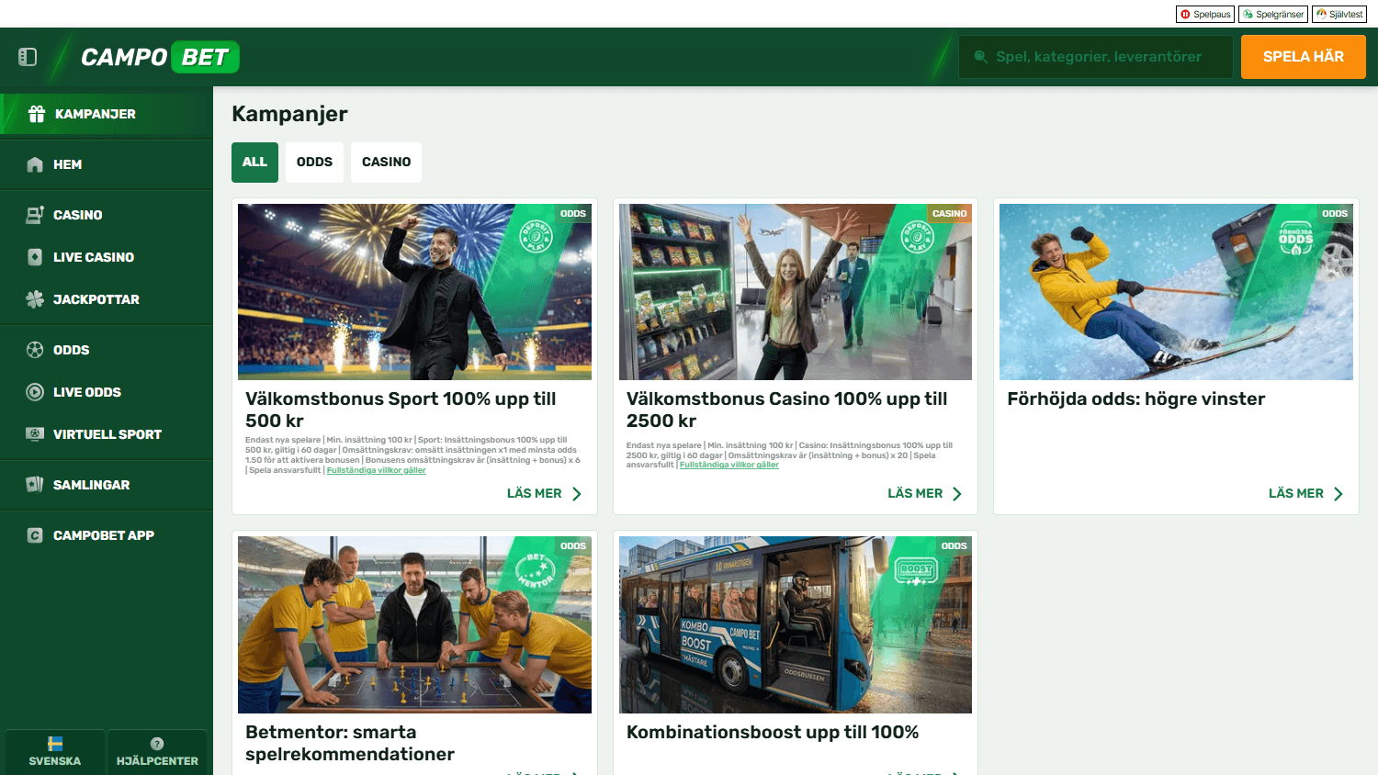Screen dimensions: 1378x775
Task: Open Virtuell Sport in the sidebar
Action: 107,434
